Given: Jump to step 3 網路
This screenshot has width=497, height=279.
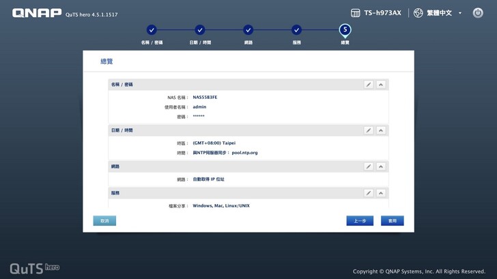Looking at the screenshot, I should [248, 30].
